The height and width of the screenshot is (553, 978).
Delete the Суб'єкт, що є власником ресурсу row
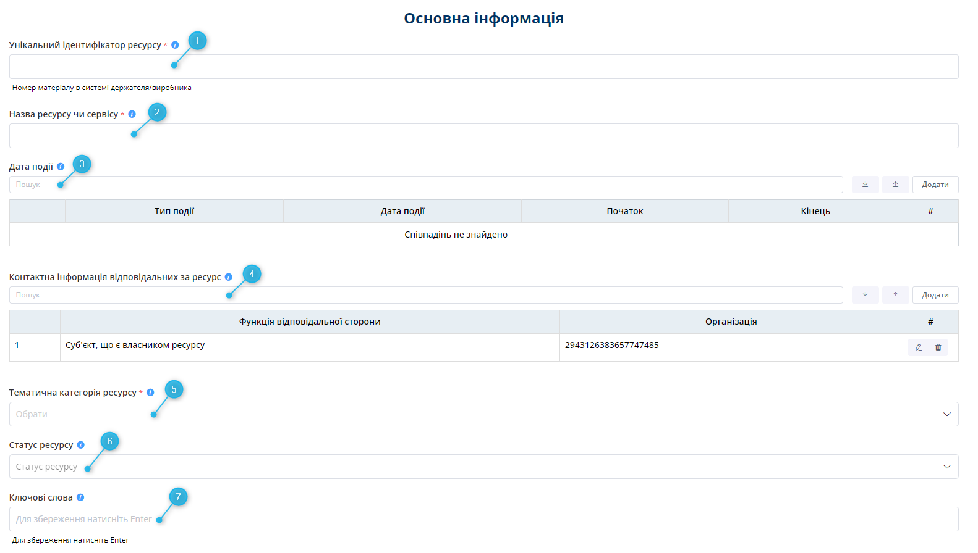(x=938, y=347)
